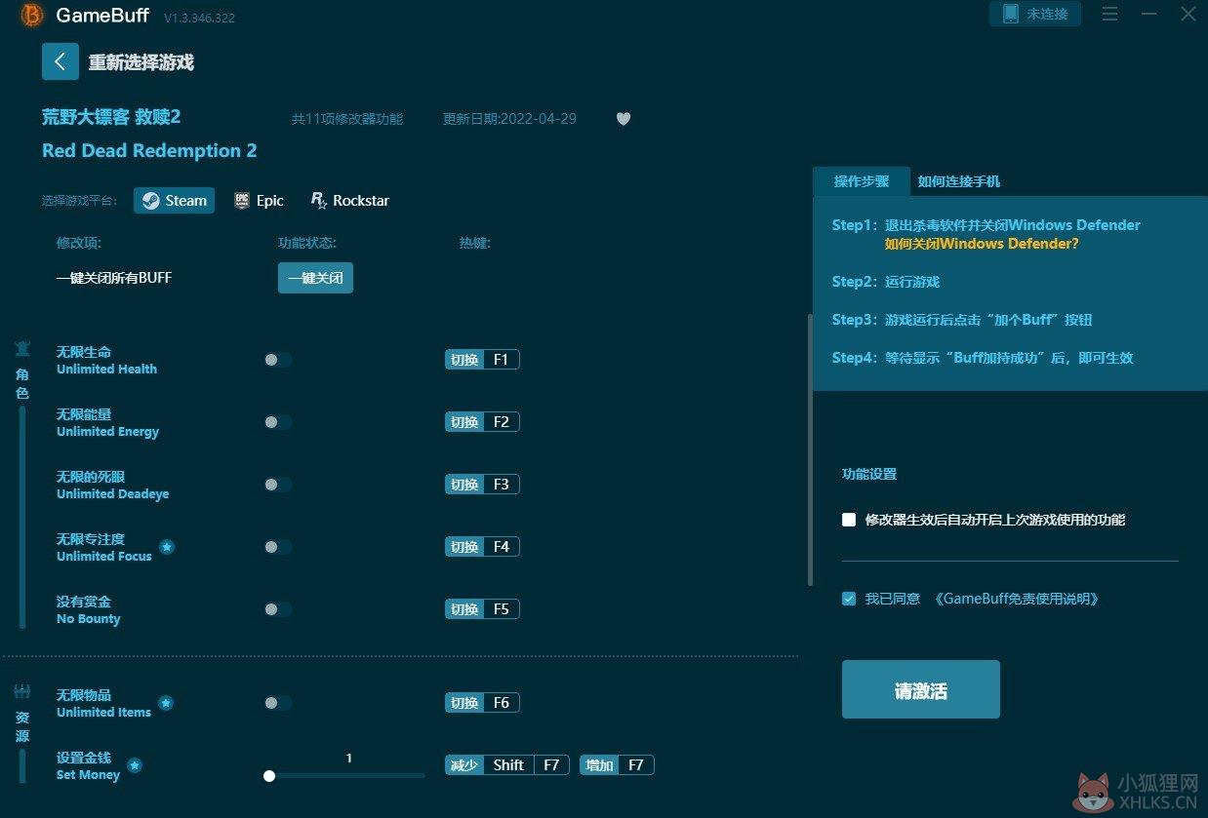1208x818 pixels.
Task: Click the 未连接 phone connection status
Action: pos(1035,14)
